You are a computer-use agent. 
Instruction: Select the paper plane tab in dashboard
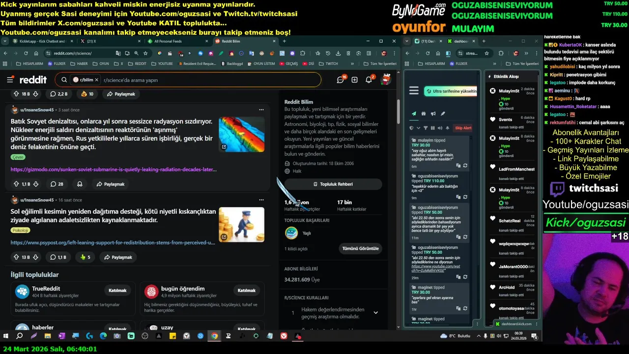coord(414,114)
